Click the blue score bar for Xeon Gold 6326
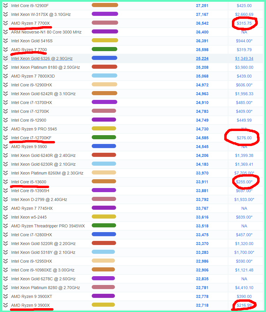This screenshot has width=266, height=312. coord(104,58)
